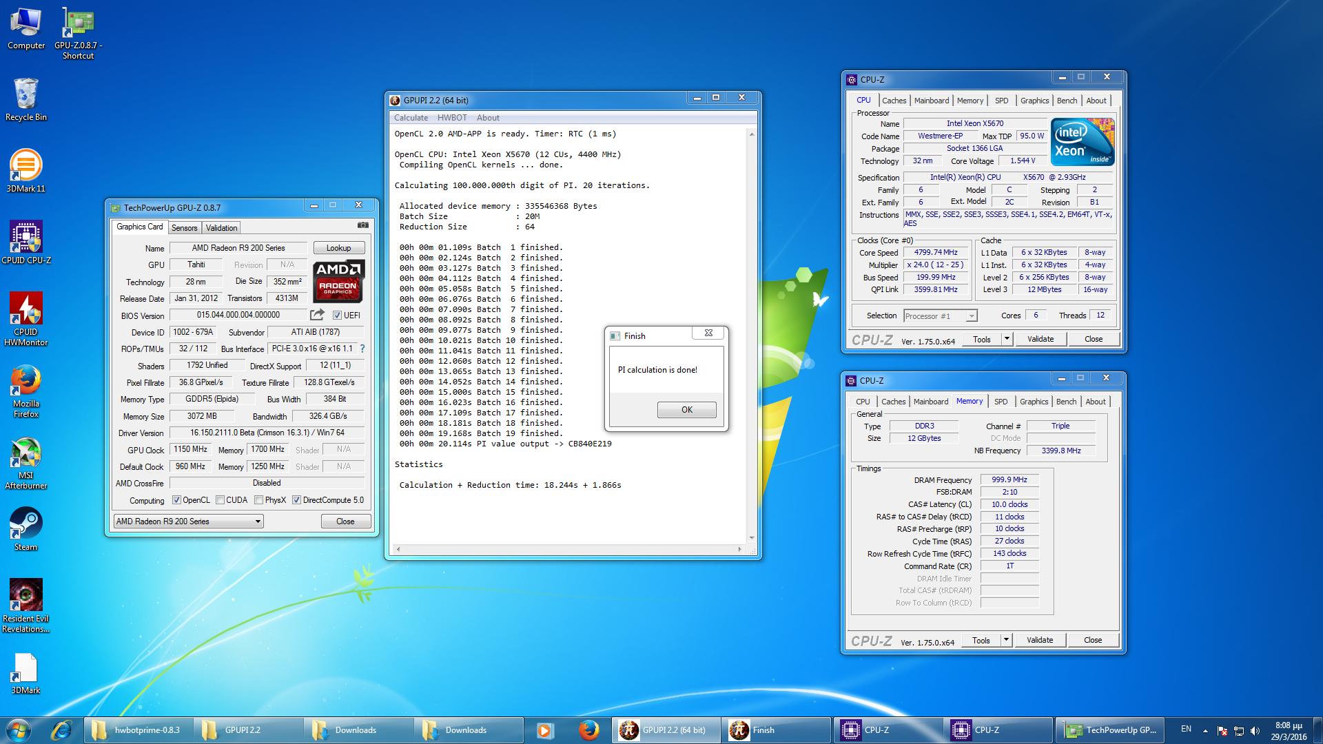Click the BIOS share/export icon in GPU-Z
Viewport: 1323px width, 744px height.
pos(317,315)
